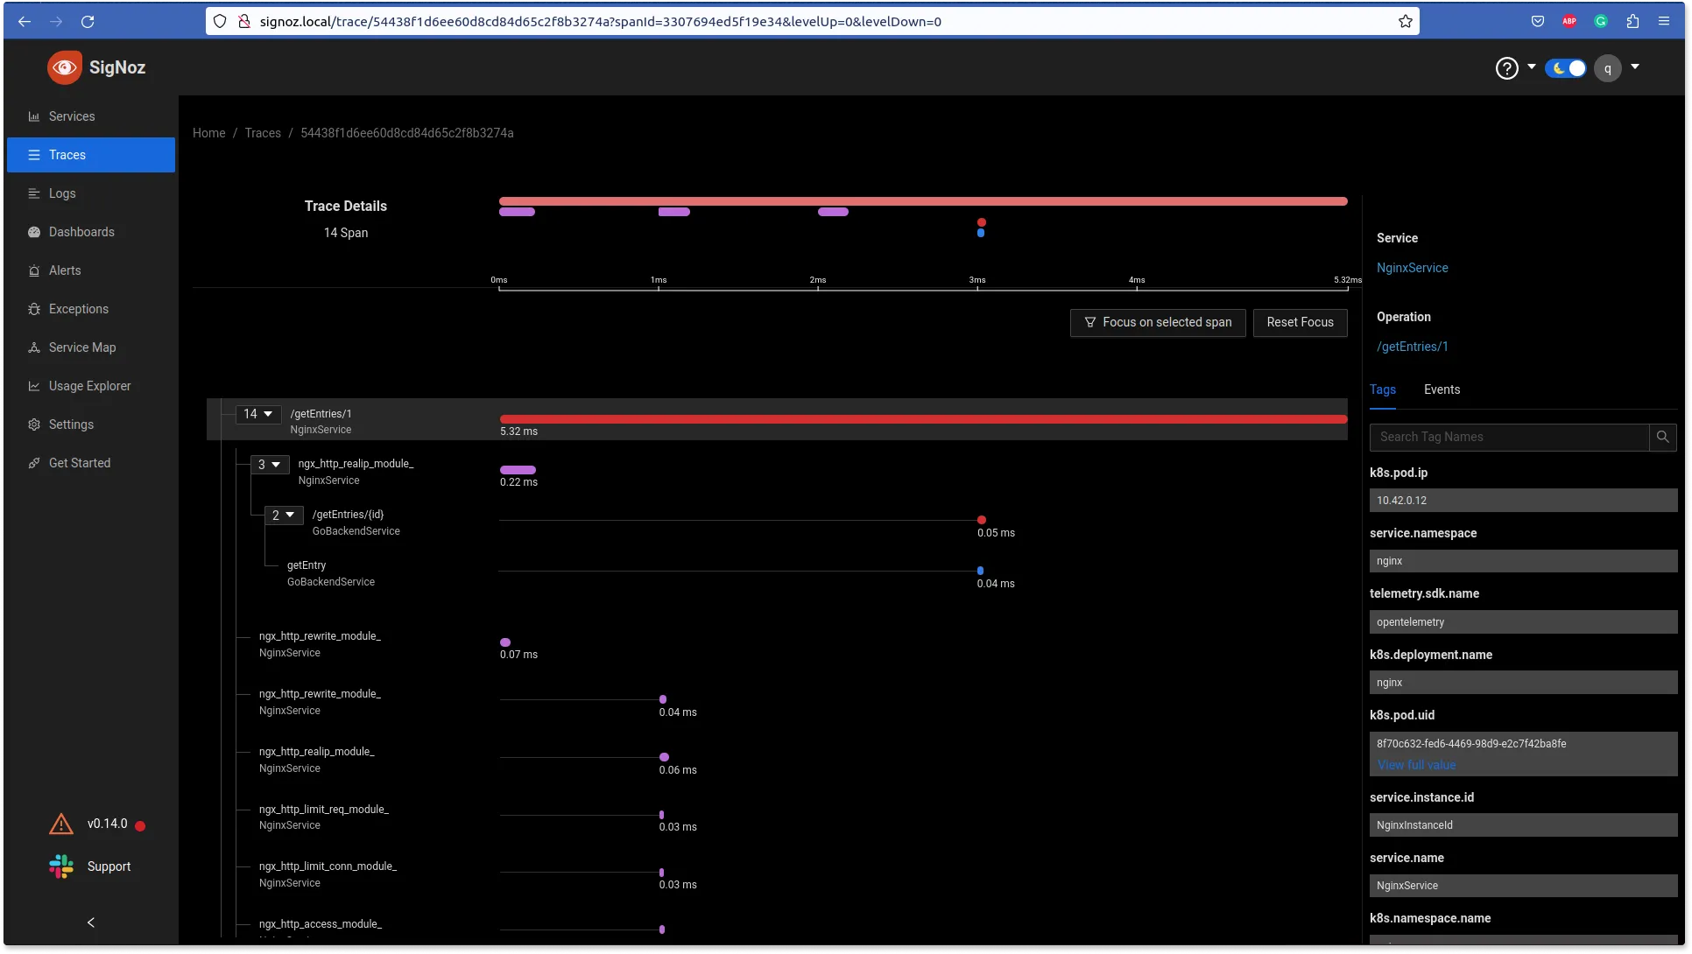Open Usage Explorer page
Image resolution: width=1692 pixels, height=954 pixels.
point(89,386)
